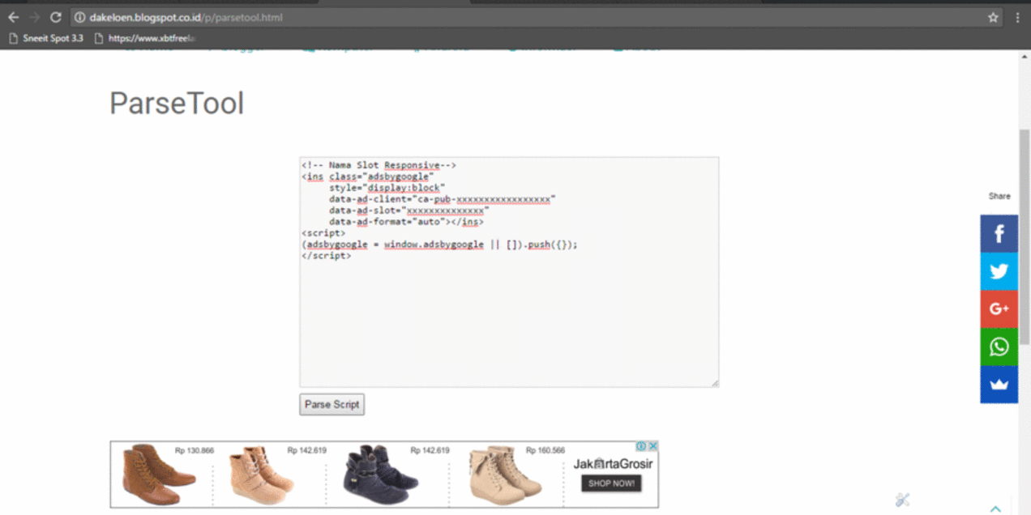1031x515 pixels.
Task: Close the shoe ad with the X icon
Action: [652, 446]
